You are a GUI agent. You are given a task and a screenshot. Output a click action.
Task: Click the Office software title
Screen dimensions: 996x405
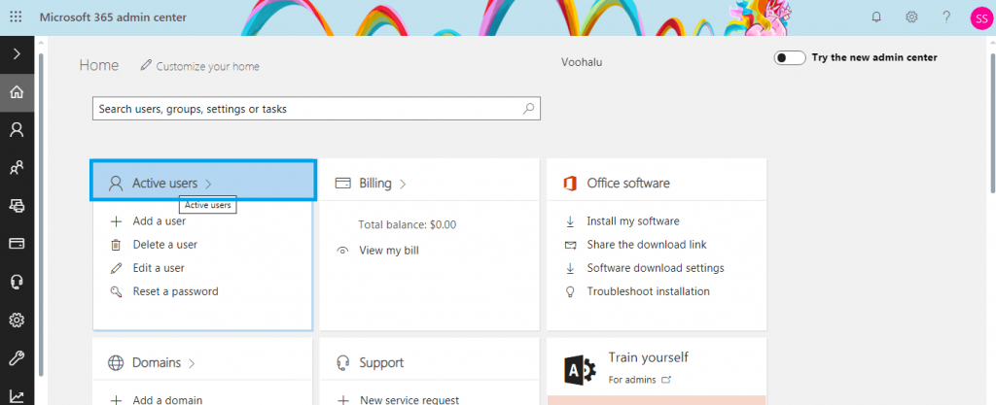pyautogui.click(x=628, y=184)
